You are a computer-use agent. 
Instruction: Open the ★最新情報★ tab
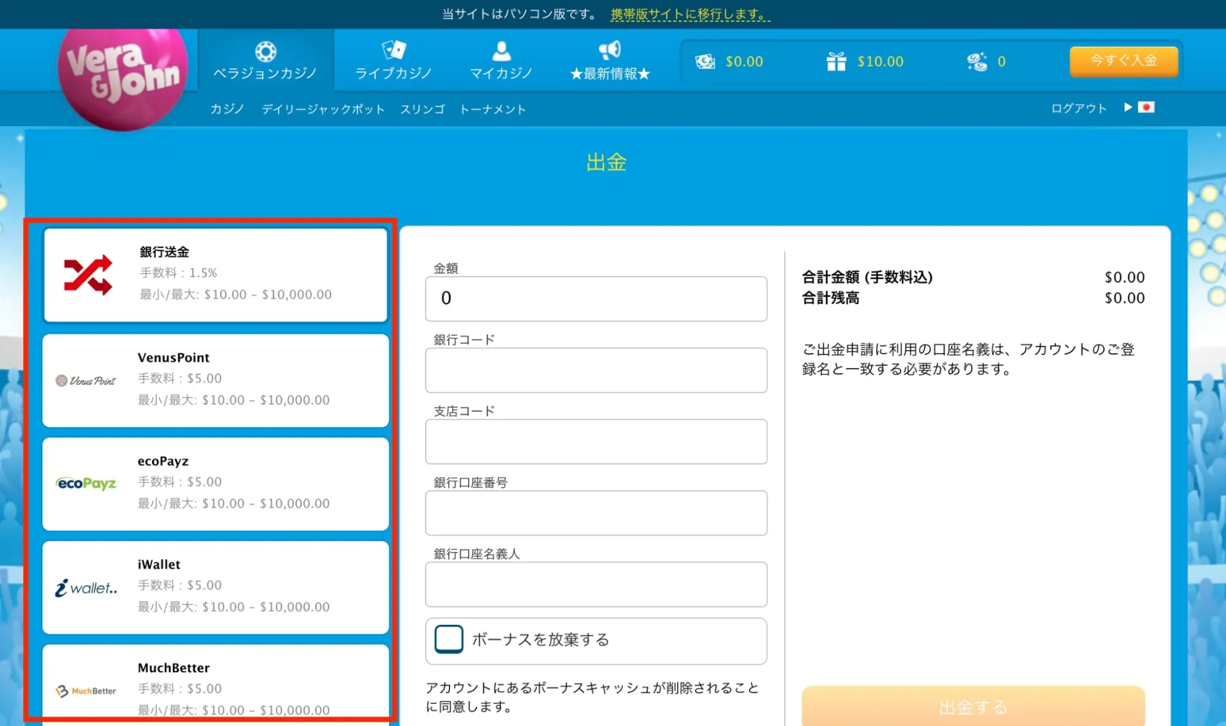(610, 60)
